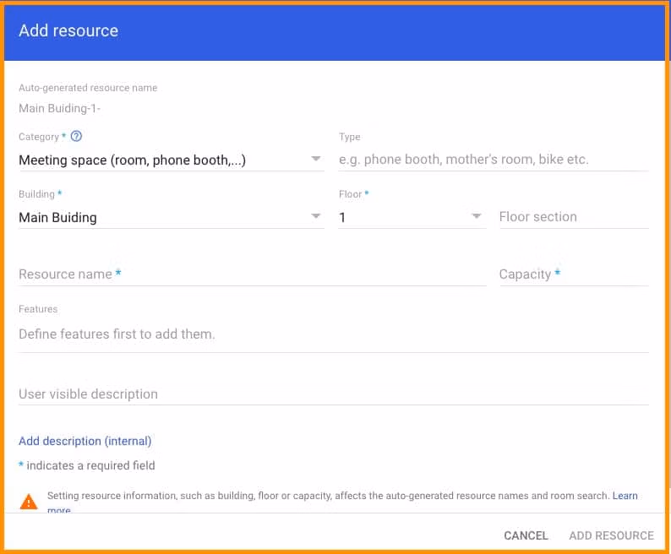
Task: Open the Add description (internal) link
Action: (85, 441)
